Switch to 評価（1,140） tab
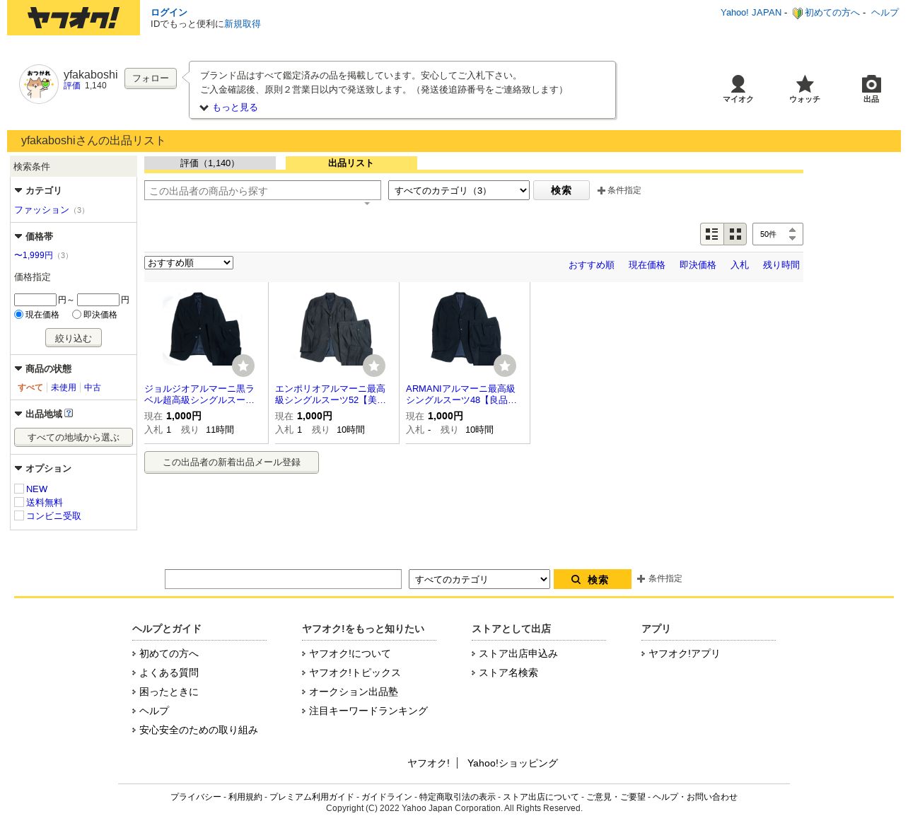The image size is (908, 828). pyautogui.click(x=210, y=163)
